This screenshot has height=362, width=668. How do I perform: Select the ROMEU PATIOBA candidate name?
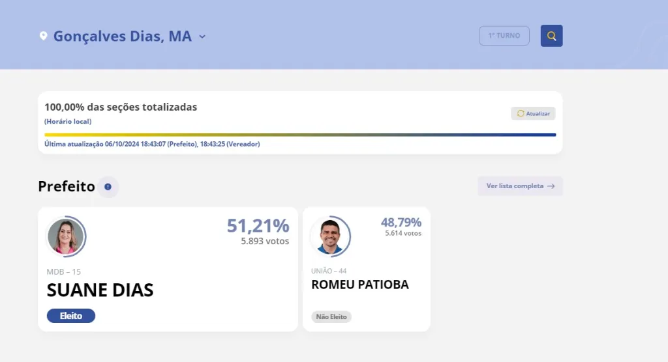(360, 285)
